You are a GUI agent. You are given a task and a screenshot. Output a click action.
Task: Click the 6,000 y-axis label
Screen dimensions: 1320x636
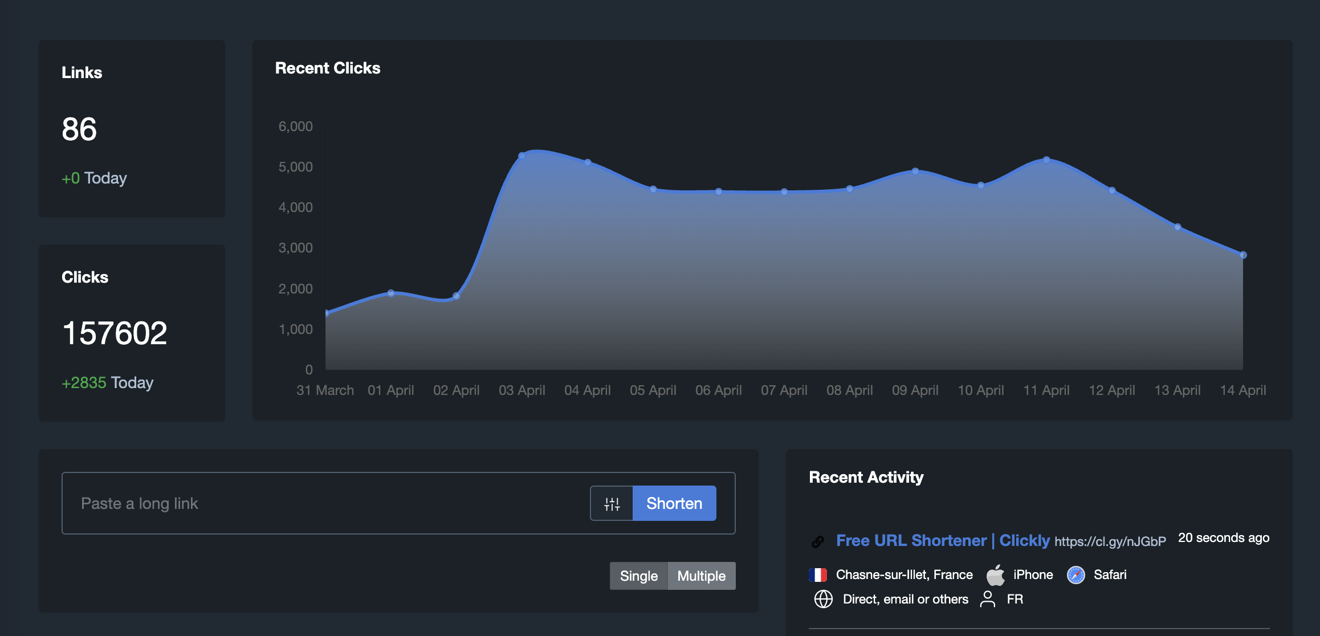coord(295,127)
